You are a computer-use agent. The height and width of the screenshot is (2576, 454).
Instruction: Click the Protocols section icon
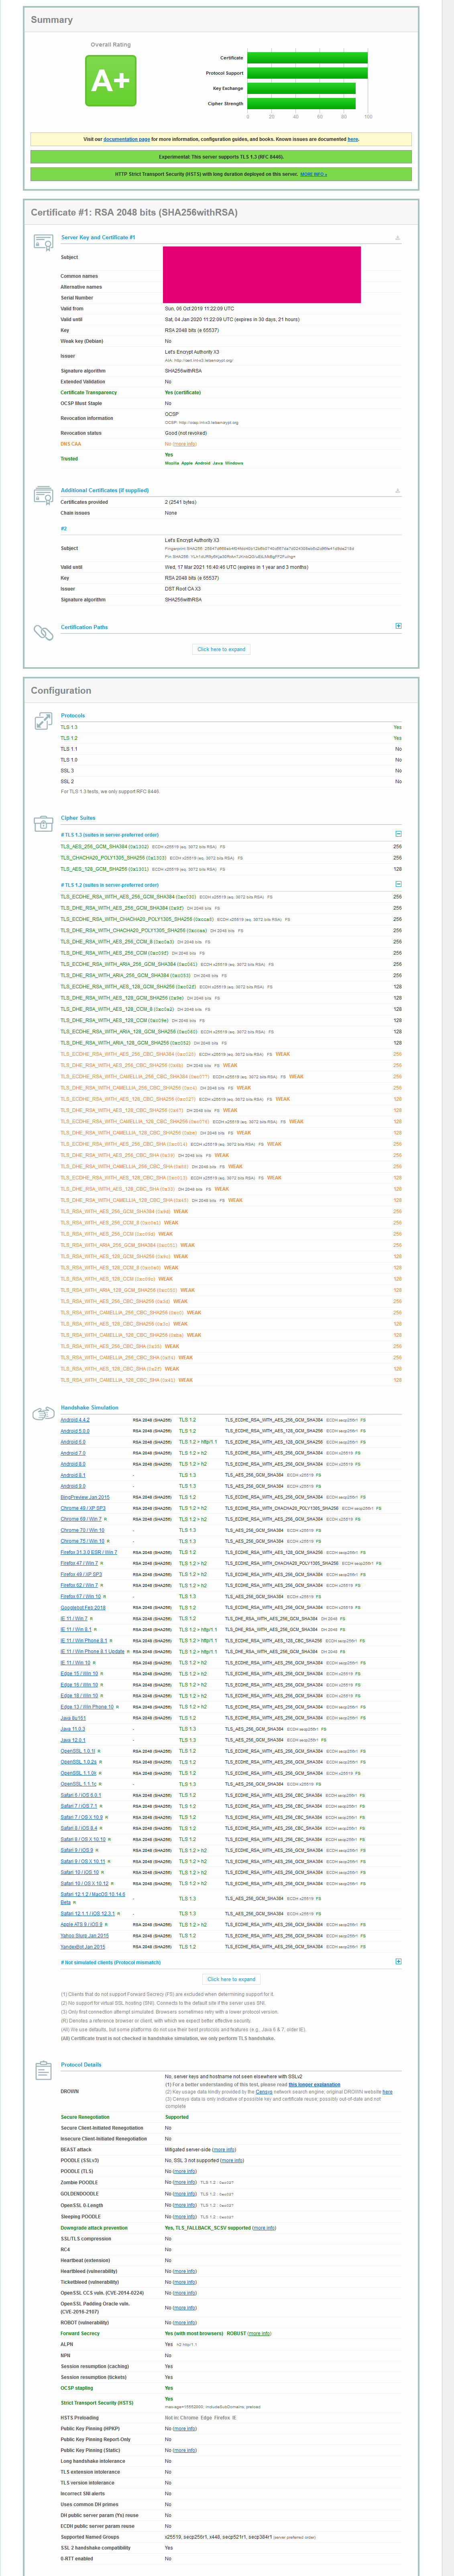pos(43,720)
